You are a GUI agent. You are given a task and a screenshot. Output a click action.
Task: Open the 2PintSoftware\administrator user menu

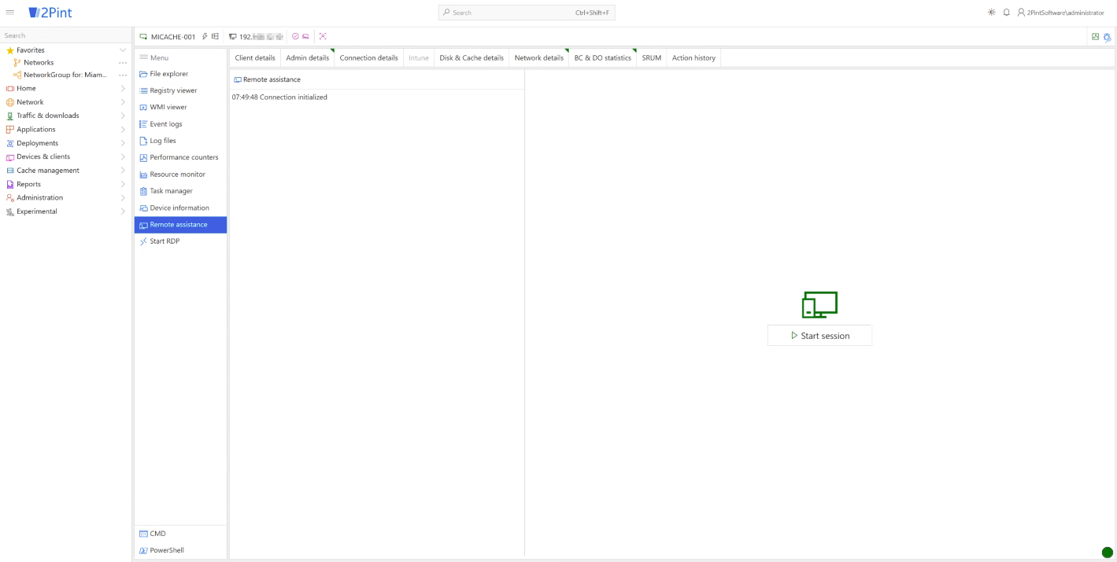pyautogui.click(x=1060, y=13)
